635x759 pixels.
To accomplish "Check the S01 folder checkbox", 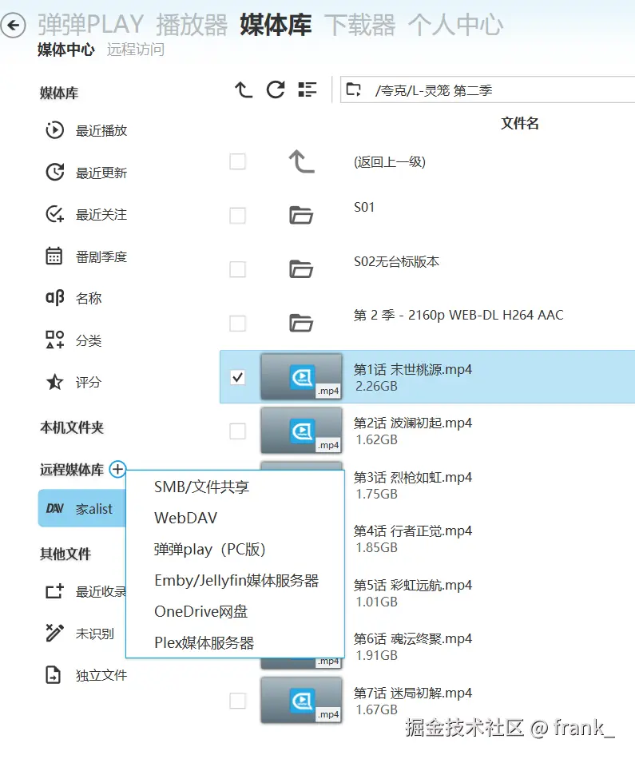I will point(238,215).
